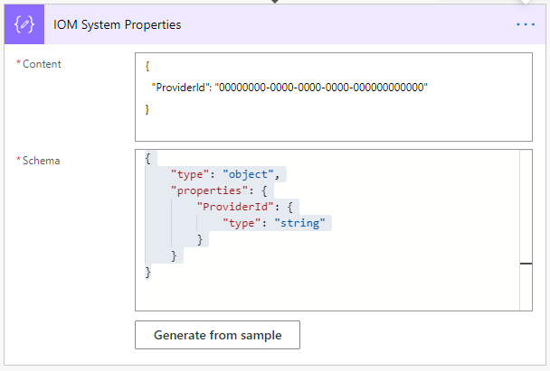
Task: Click the Content field label
Action: [42, 64]
